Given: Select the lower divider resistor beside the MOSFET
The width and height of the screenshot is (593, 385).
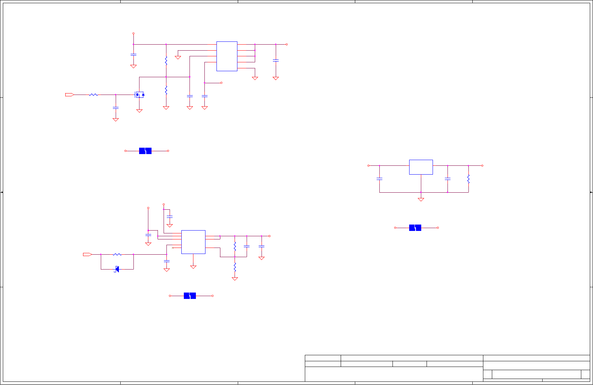Looking at the screenshot, I should pos(166,90).
